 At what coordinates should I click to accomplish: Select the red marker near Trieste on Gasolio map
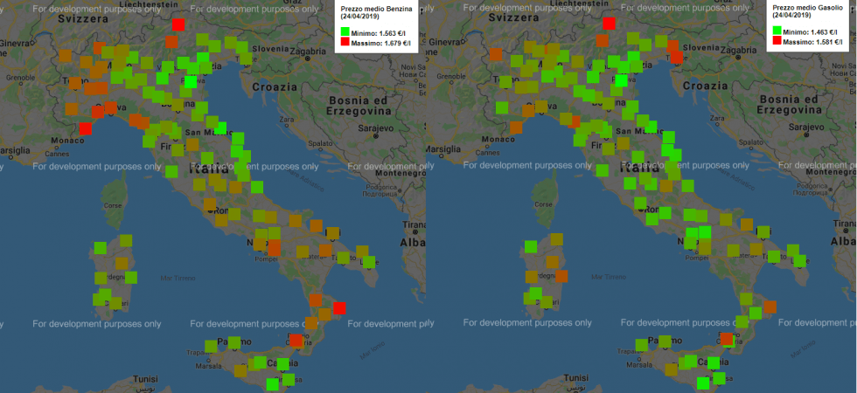click(676, 57)
